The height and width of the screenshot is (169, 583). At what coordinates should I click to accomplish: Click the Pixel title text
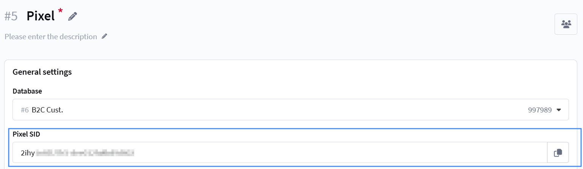tap(41, 16)
